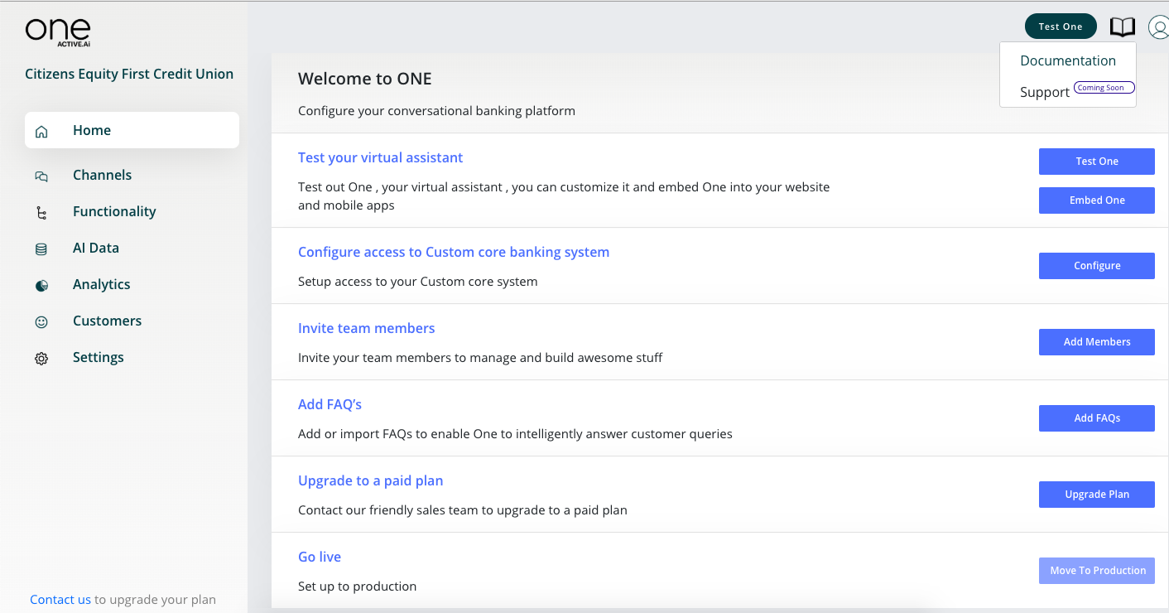1169x613 pixels.
Task: Click the Welcome to ONE title
Action: pyautogui.click(x=365, y=79)
